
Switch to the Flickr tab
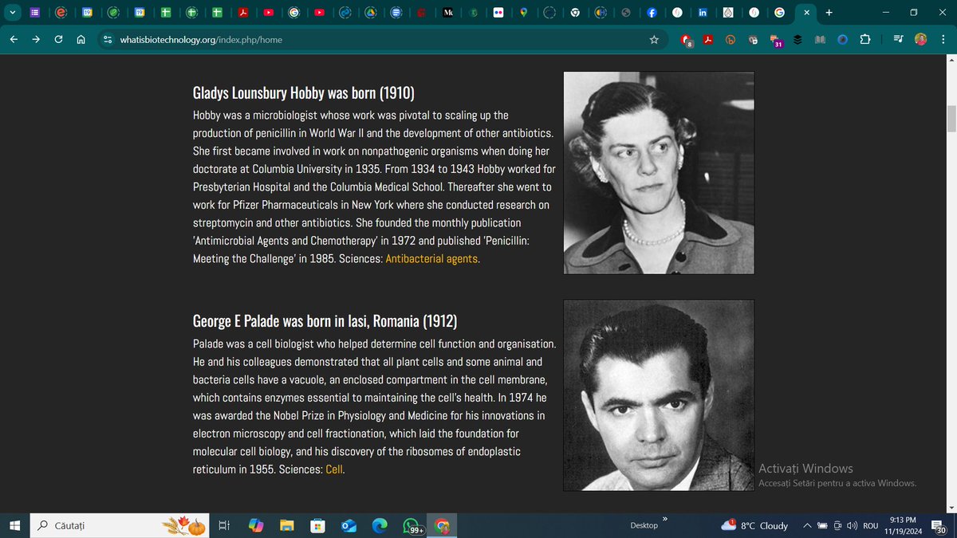pyautogui.click(x=498, y=13)
